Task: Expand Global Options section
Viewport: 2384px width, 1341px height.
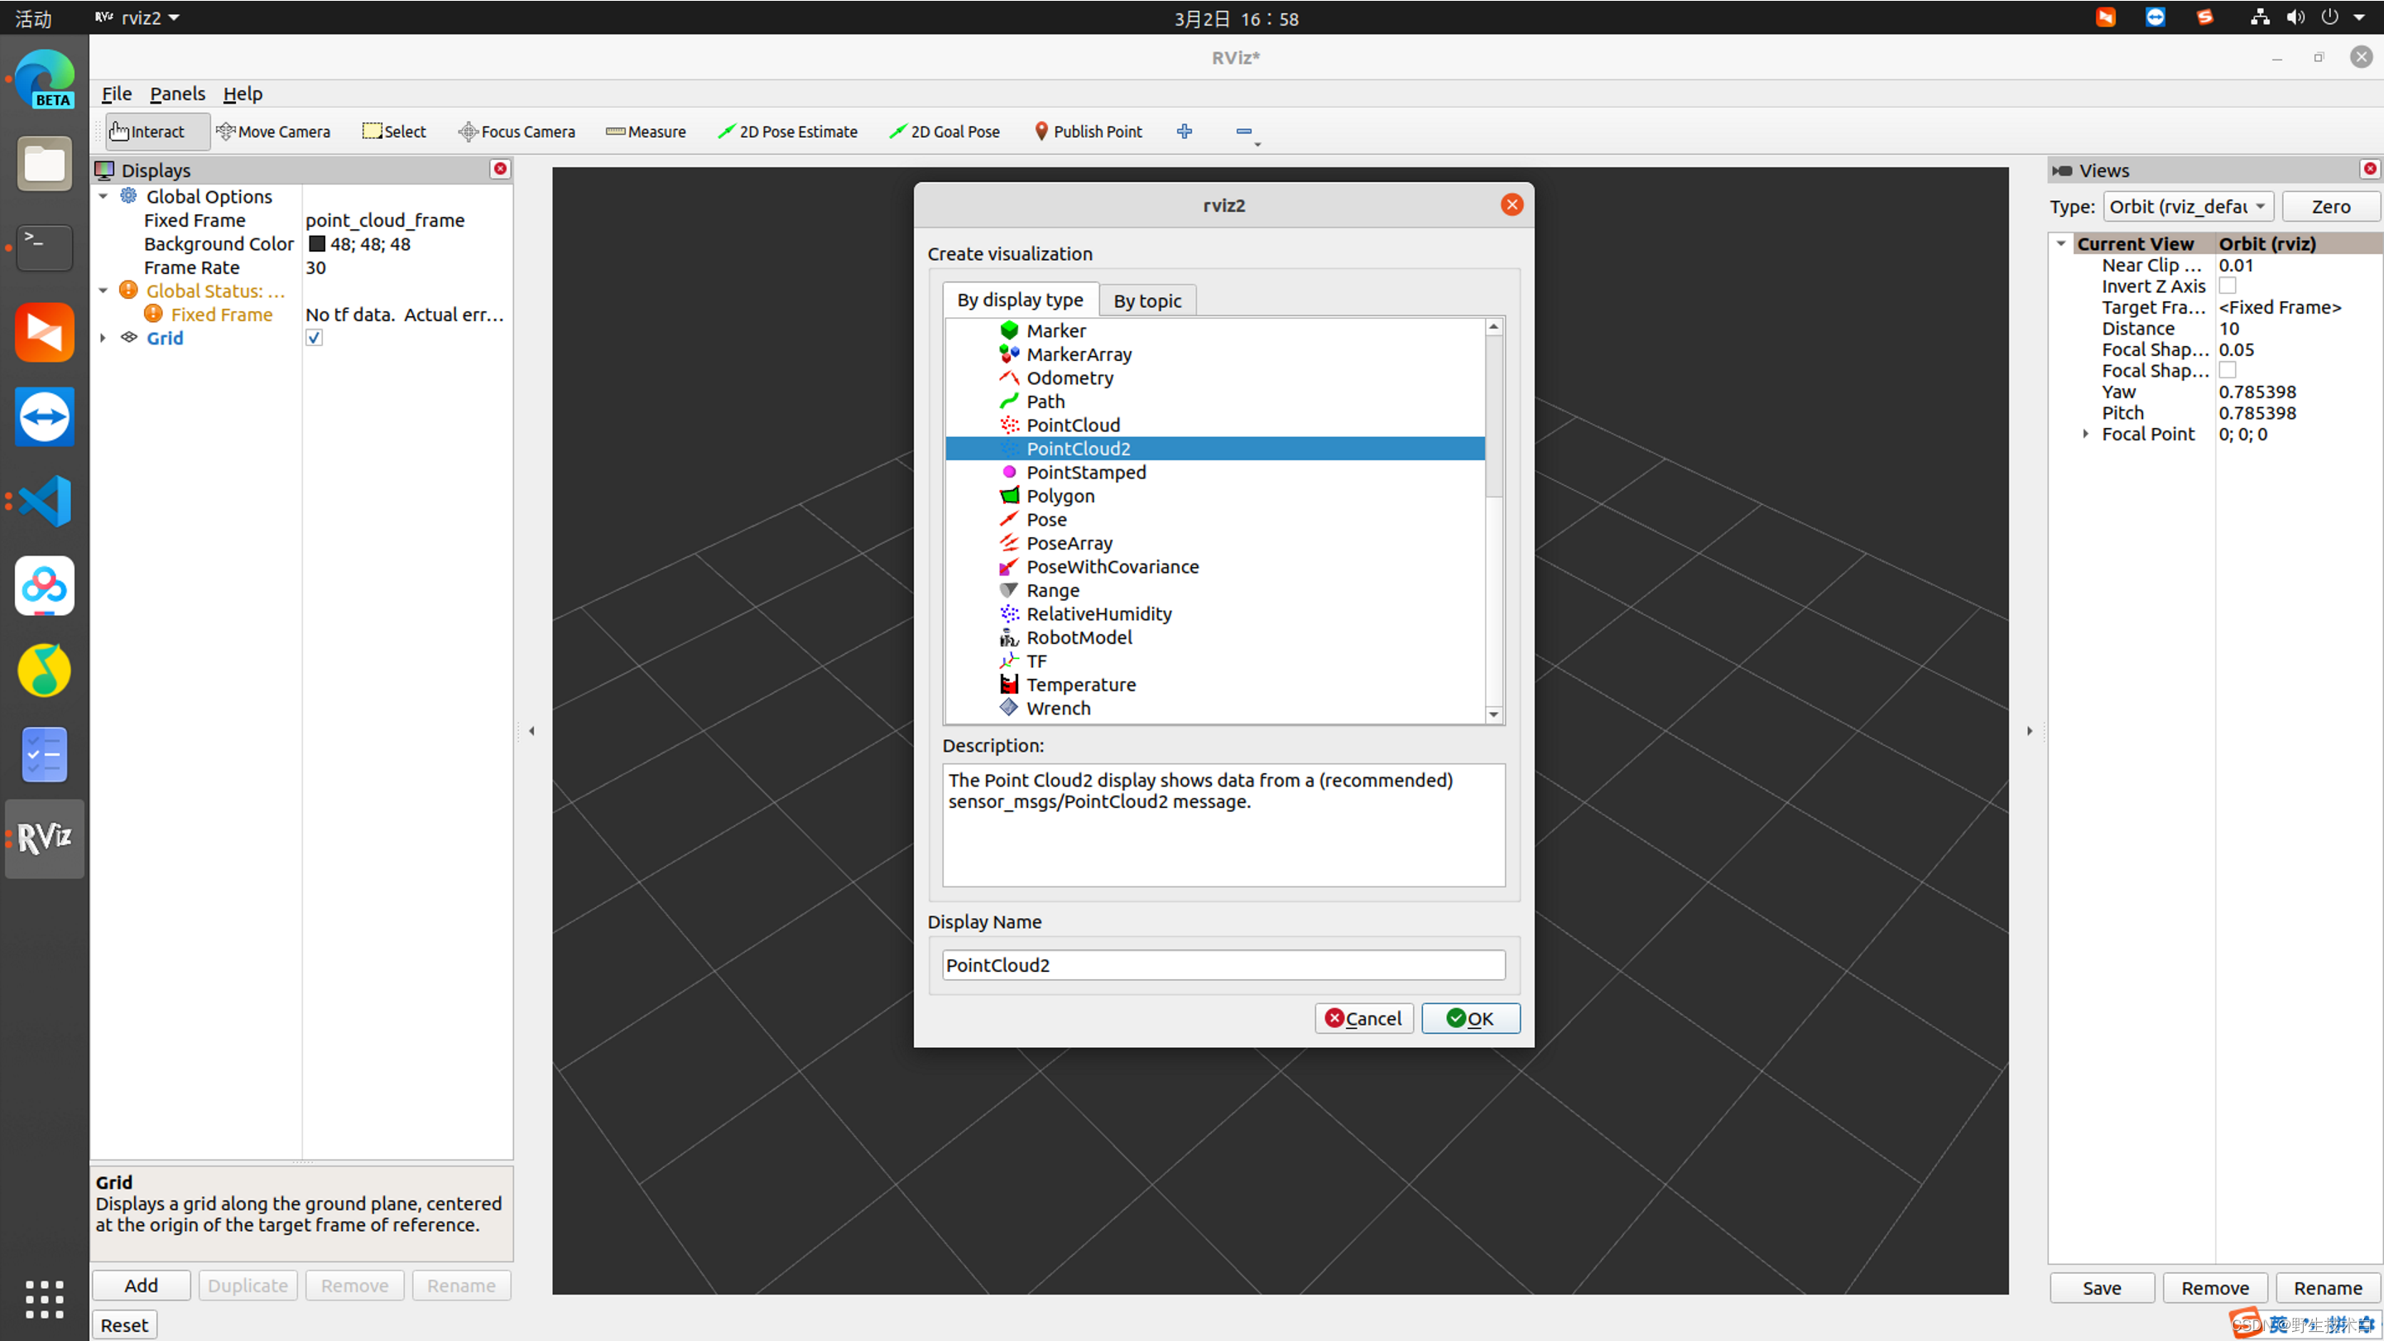Action: (103, 195)
